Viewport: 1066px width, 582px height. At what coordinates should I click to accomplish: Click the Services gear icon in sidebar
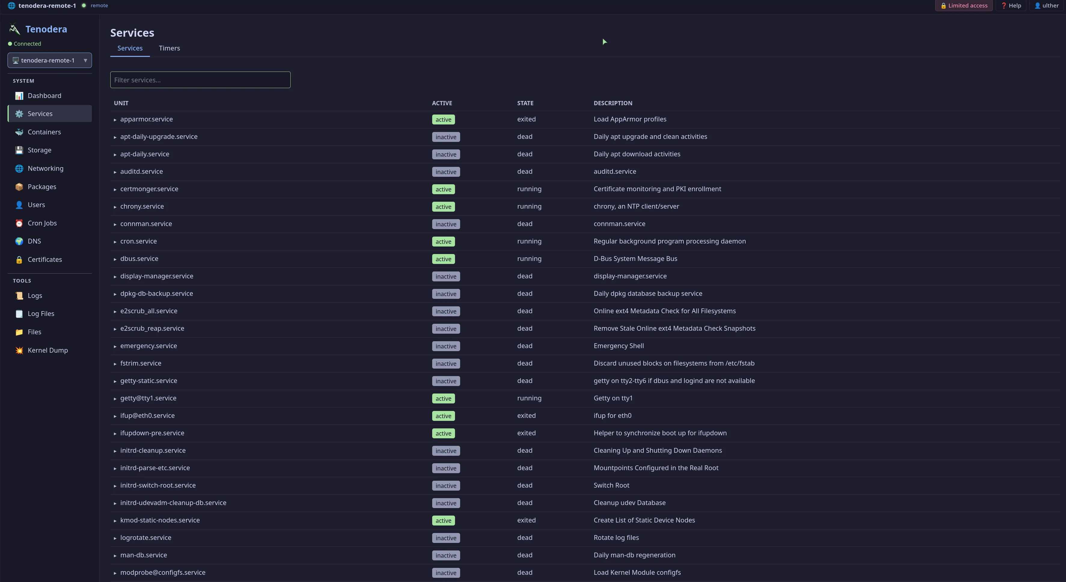[19, 114]
